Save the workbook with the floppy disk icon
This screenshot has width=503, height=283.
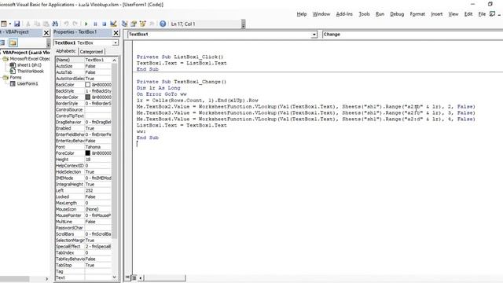17,24
